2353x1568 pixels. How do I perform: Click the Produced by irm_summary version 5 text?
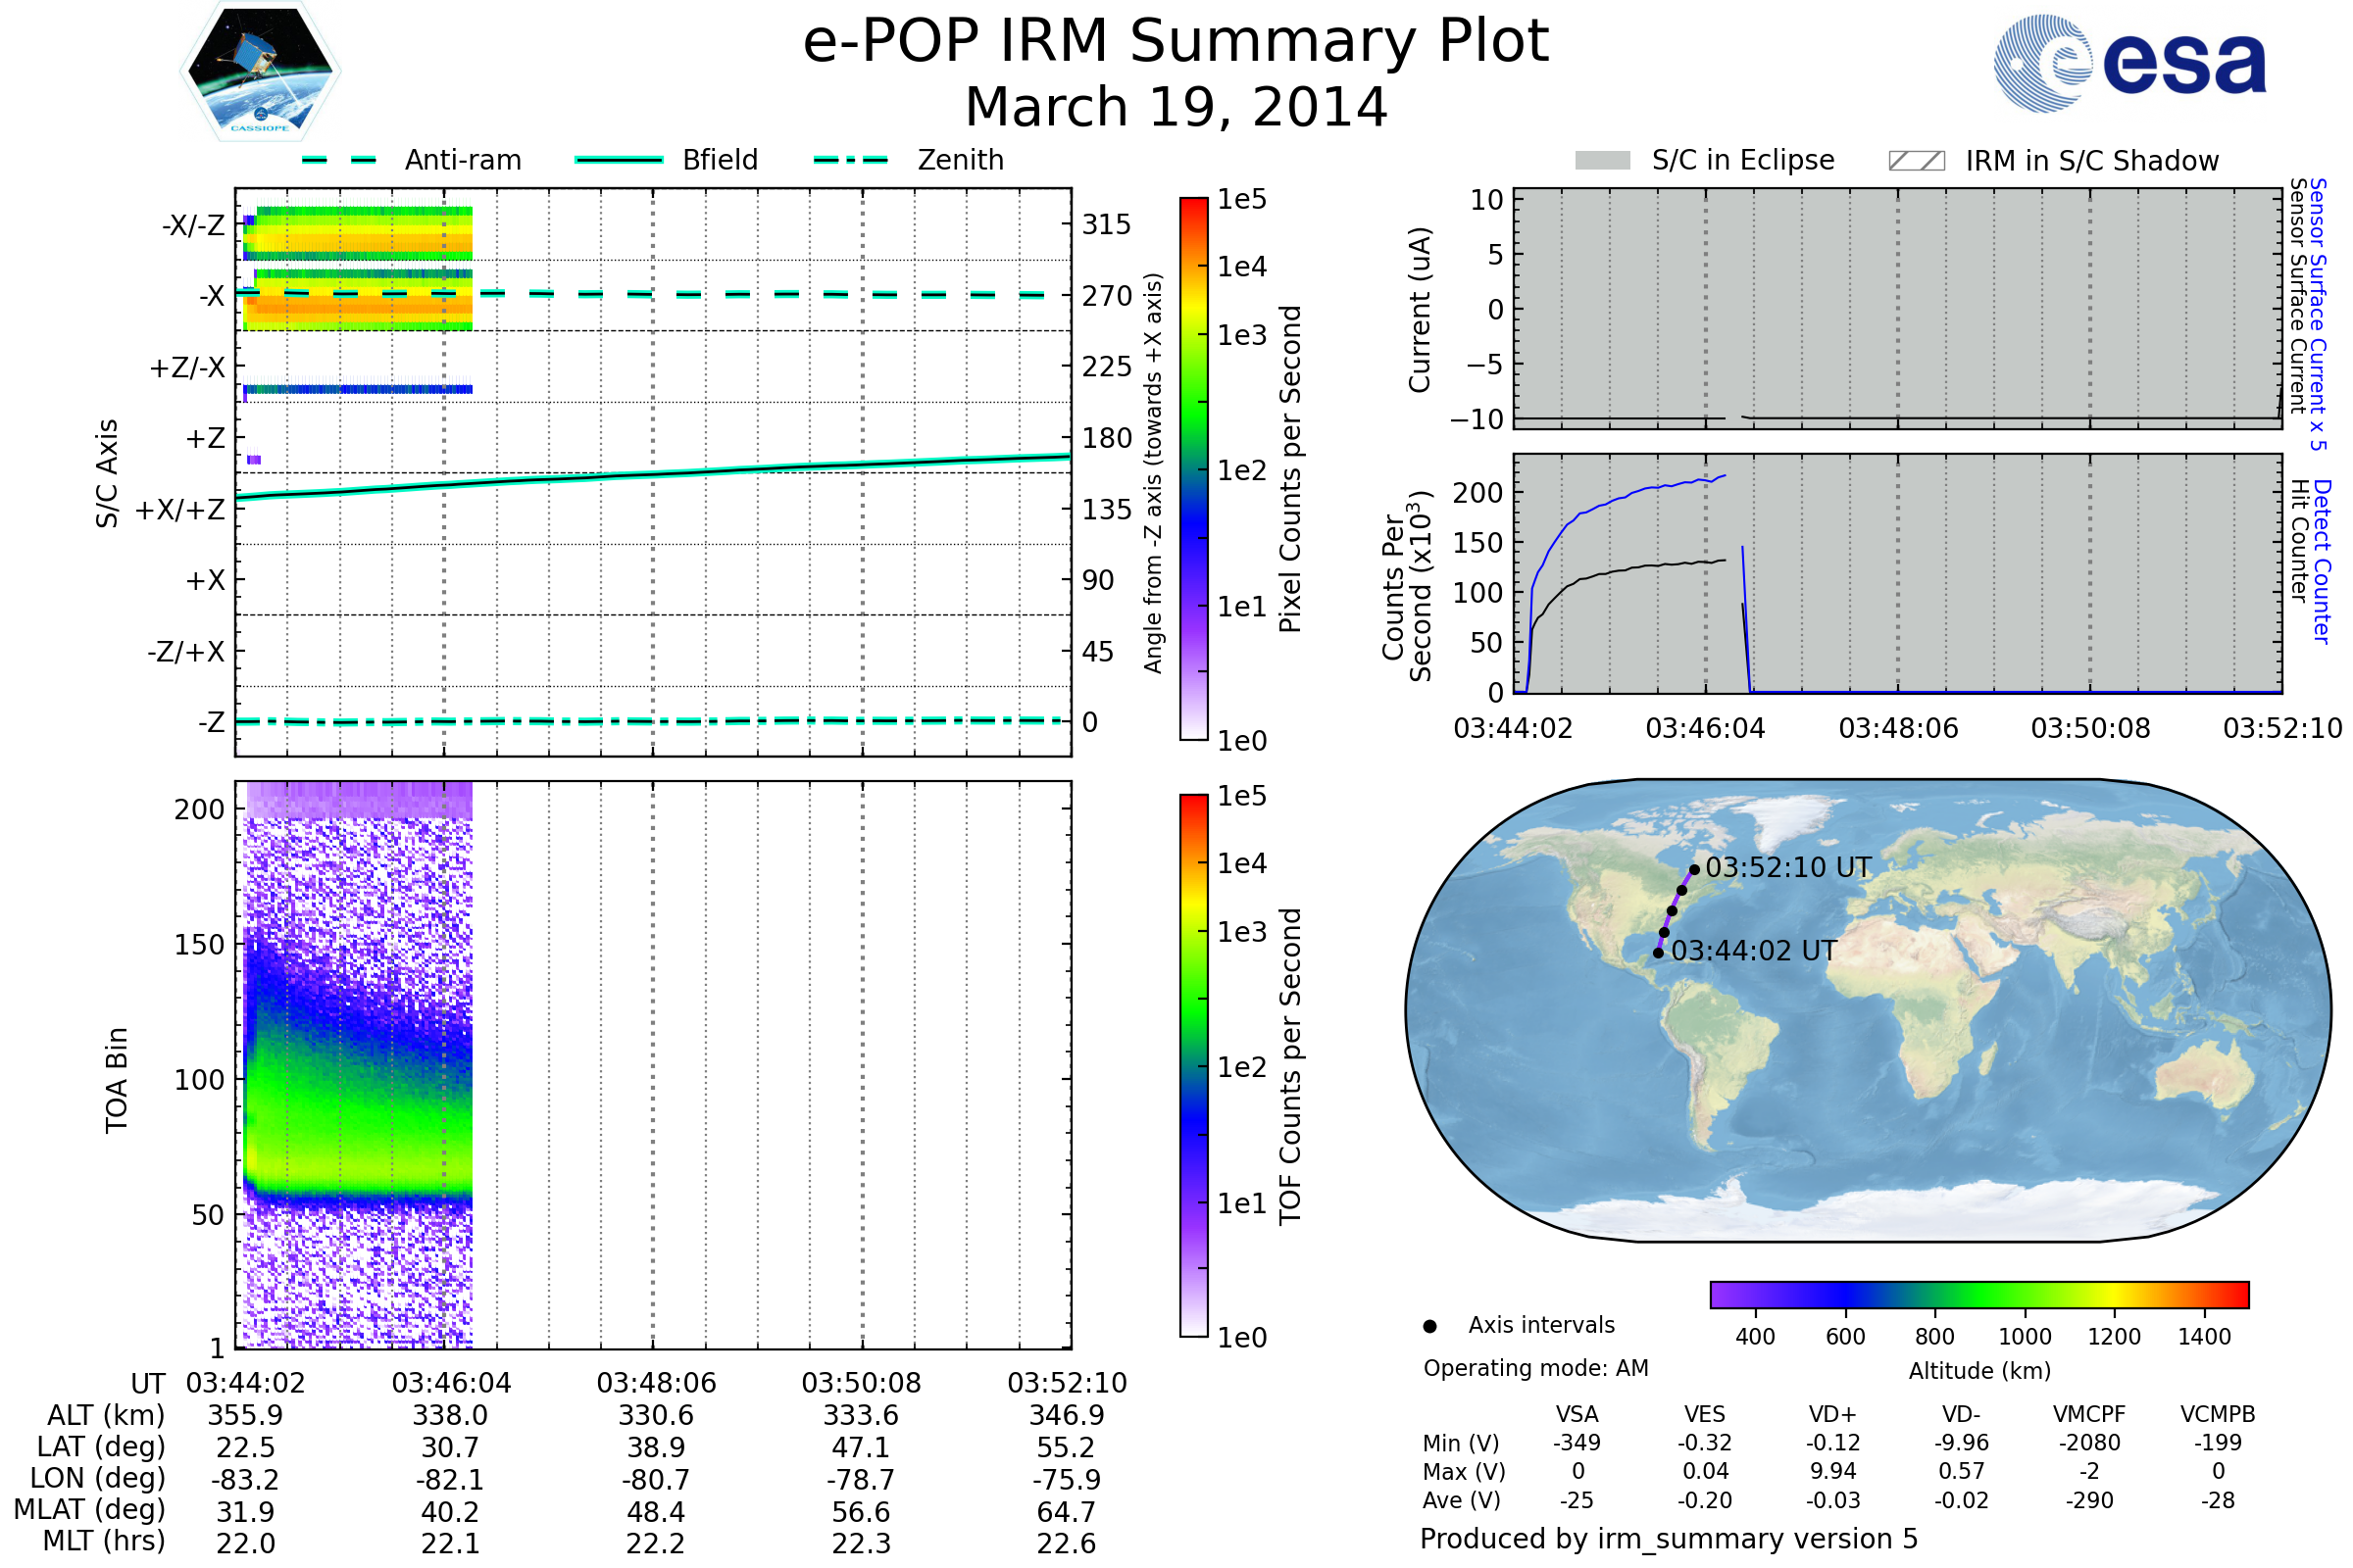click(1669, 1539)
